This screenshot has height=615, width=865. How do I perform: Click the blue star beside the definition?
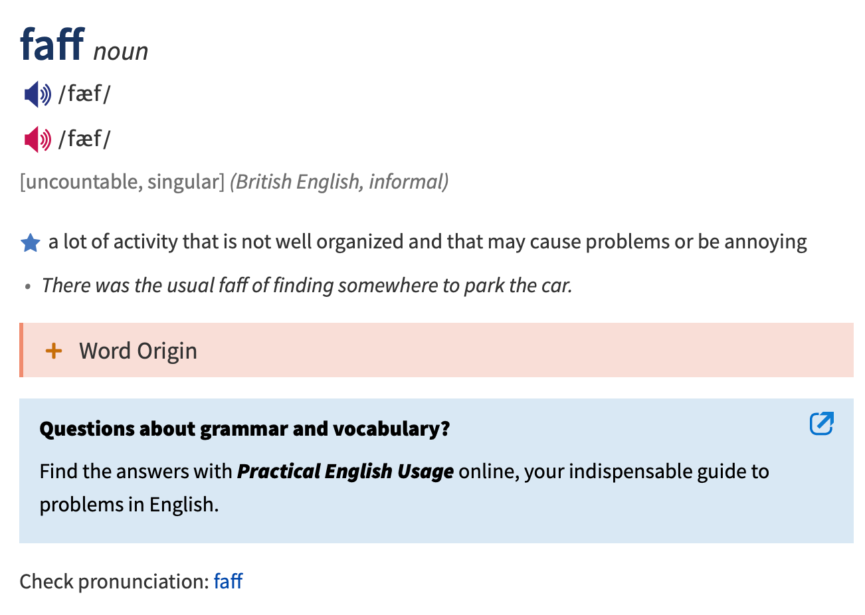pos(31,243)
